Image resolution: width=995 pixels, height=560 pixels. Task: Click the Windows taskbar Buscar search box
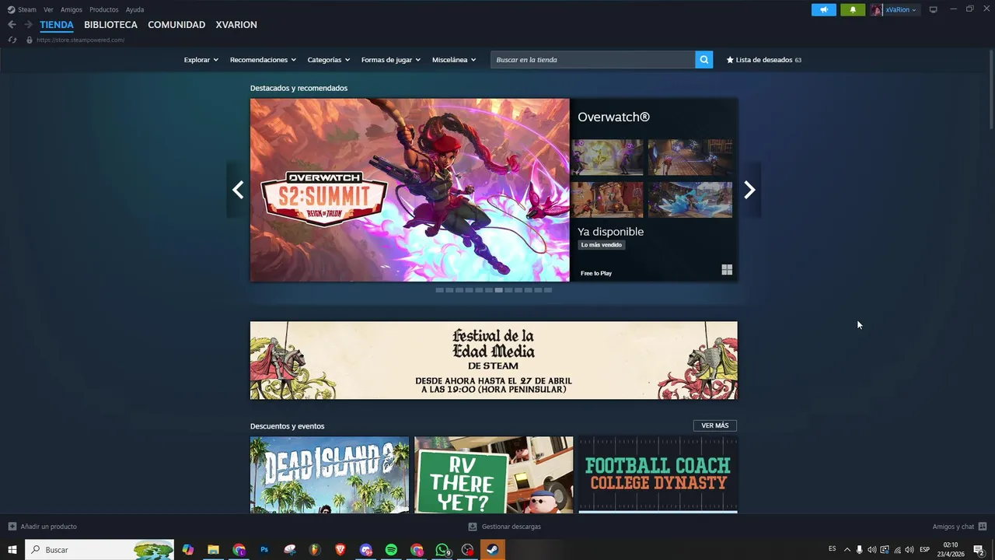[100, 550]
